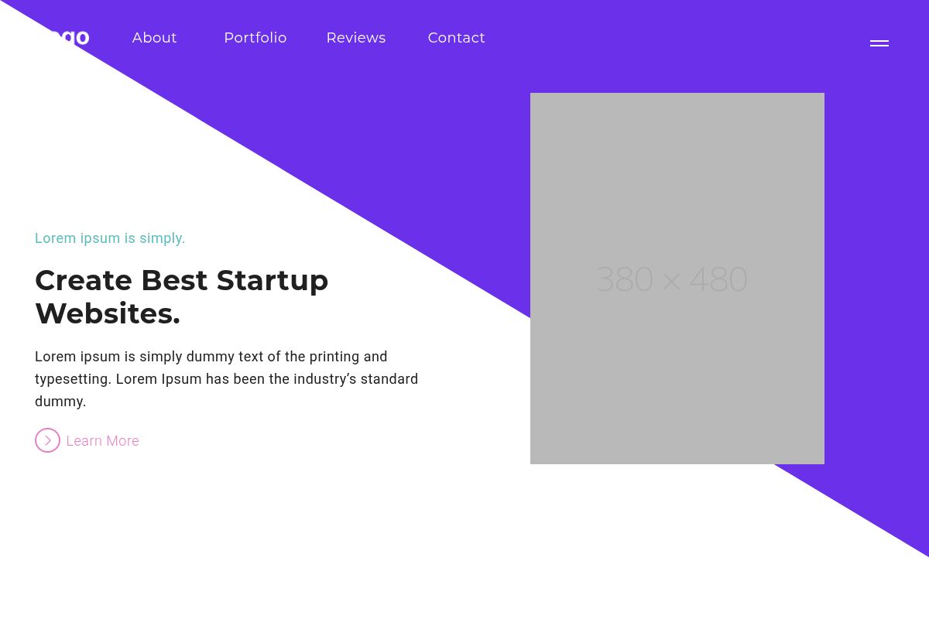This screenshot has height=619, width=929.
Task: Click the chevron arrow inside the Learn More circle
Action: coord(47,440)
